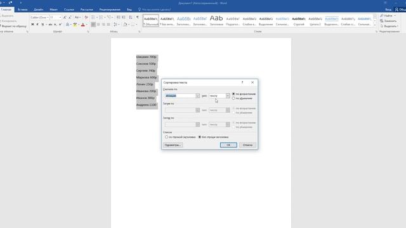Apply multilevel list icon

109,17
